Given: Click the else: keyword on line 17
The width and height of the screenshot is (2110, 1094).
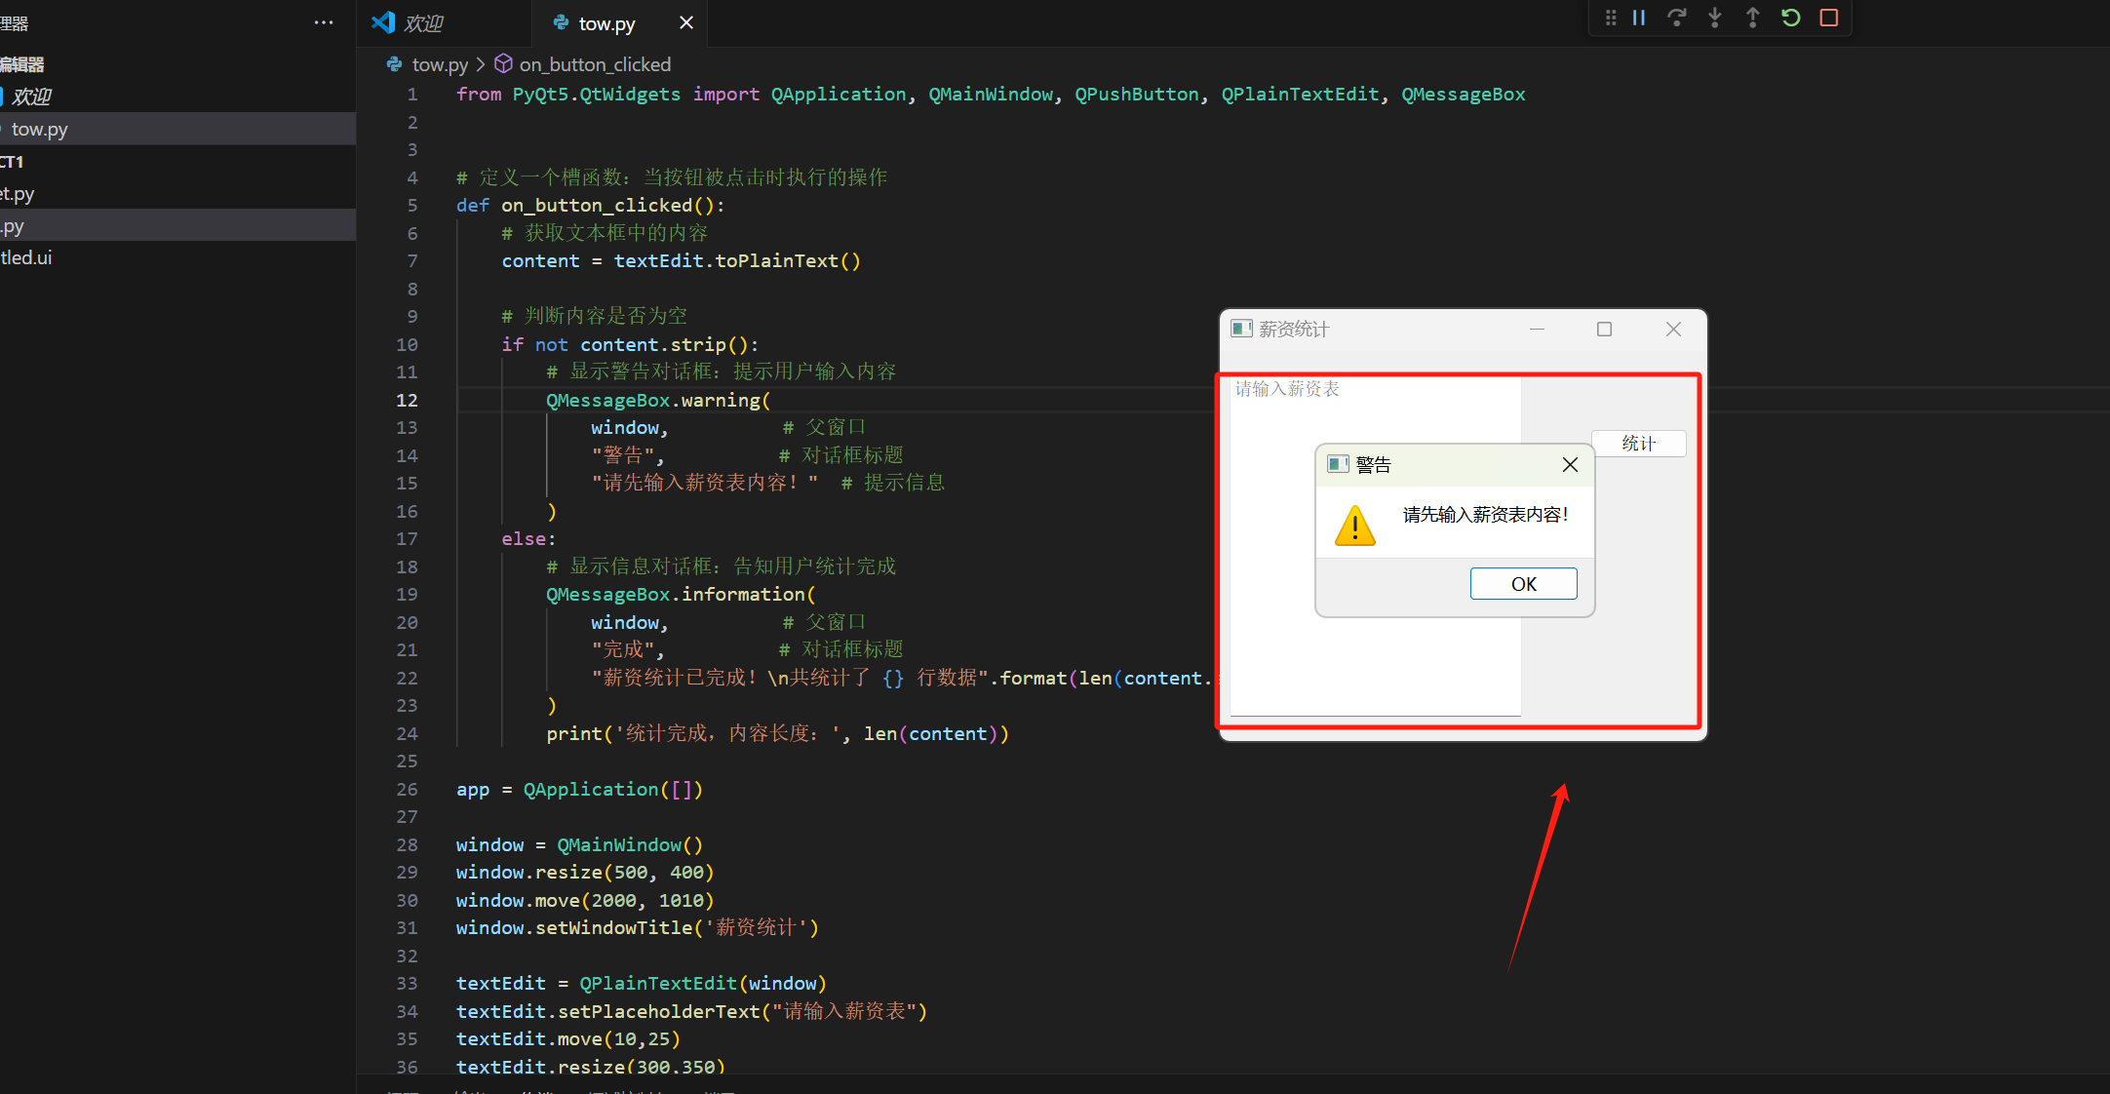Looking at the screenshot, I should click(x=528, y=538).
